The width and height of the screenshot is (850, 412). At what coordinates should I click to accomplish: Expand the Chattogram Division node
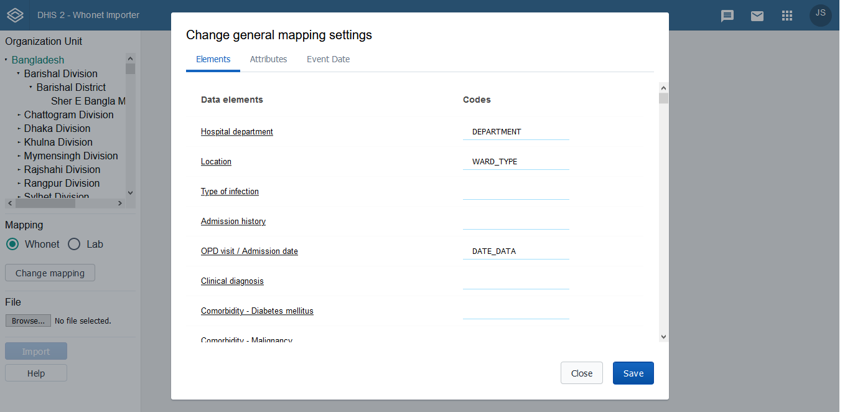coord(19,115)
